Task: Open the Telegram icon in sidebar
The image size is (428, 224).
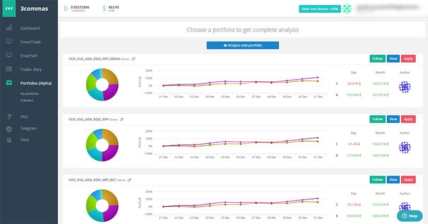Action: 9,129
